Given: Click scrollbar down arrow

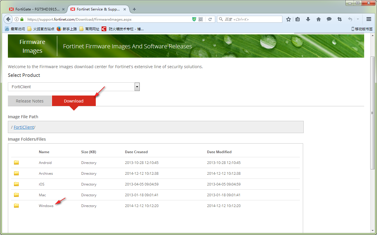Looking at the screenshot, I should point(372,230).
